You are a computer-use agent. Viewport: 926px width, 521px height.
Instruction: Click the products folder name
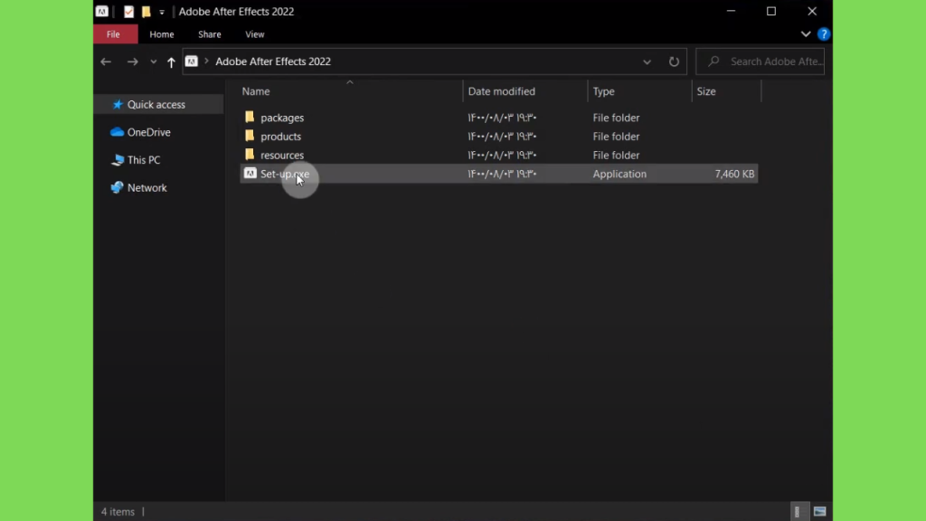point(280,137)
